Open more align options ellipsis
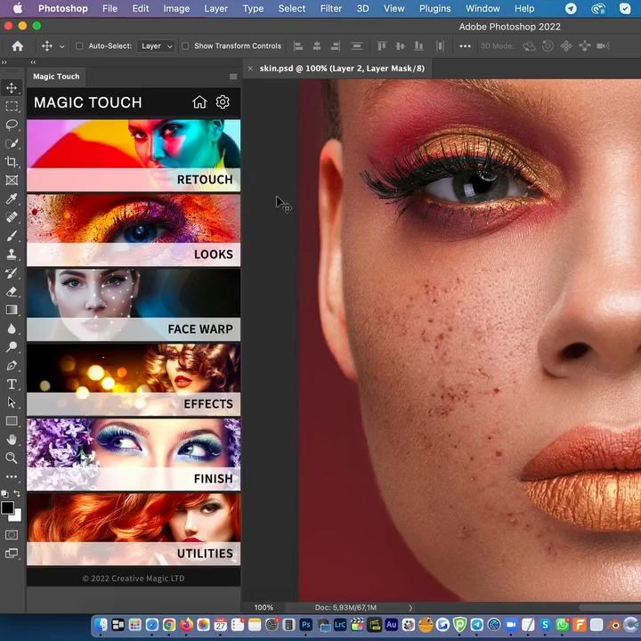The width and height of the screenshot is (641, 641). tap(465, 46)
